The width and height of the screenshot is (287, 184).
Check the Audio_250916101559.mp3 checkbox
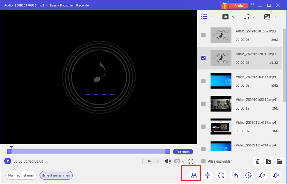pyautogui.click(x=203, y=35)
